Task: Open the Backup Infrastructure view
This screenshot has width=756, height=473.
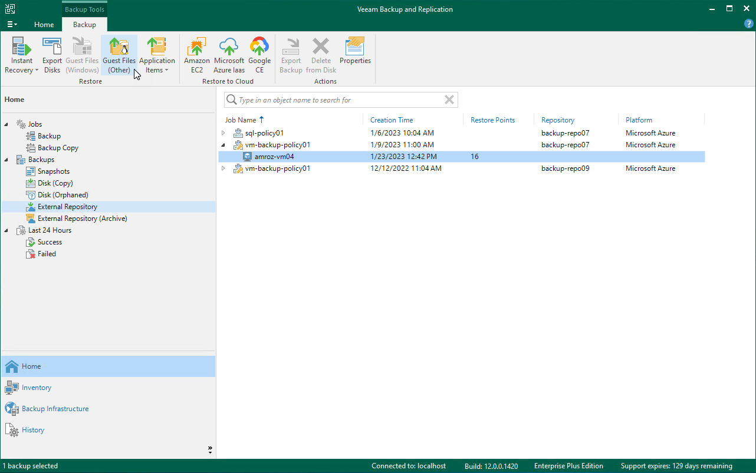Action: tap(55, 409)
